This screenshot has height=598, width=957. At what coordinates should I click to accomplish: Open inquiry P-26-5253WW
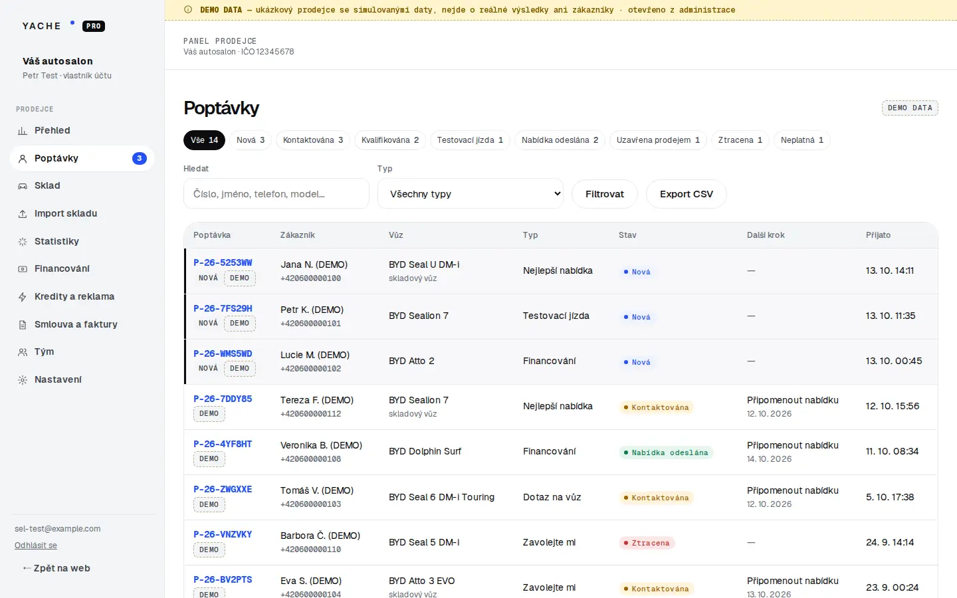click(223, 262)
